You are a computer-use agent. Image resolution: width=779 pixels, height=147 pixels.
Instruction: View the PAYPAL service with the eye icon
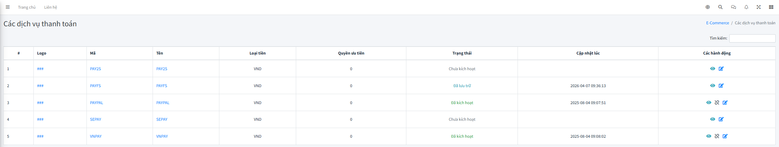pos(709,103)
